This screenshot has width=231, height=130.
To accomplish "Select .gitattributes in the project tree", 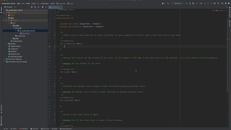I will tap(14, 46).
